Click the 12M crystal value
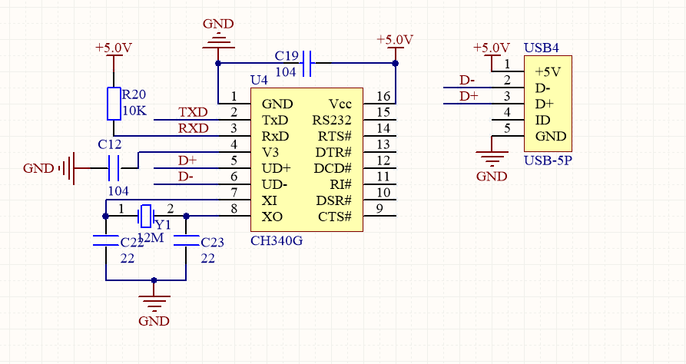 (151, 237)
